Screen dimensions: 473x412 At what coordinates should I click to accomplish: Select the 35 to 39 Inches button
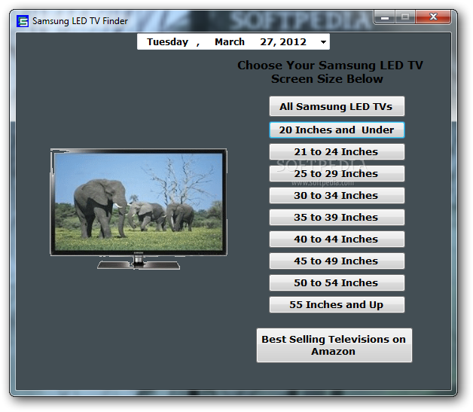[x=337, y=217]
